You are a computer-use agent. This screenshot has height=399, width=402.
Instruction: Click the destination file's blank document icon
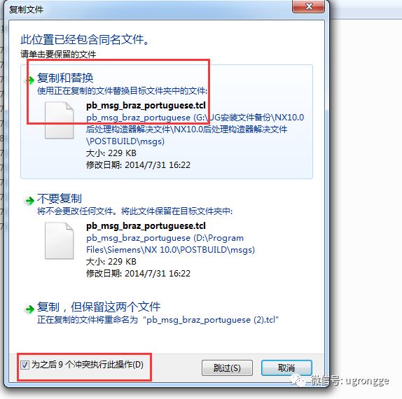point(60,241)
